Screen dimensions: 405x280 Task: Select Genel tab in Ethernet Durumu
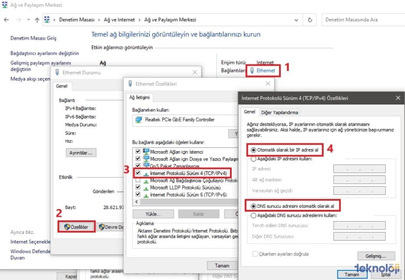click(x=61, y=86)
